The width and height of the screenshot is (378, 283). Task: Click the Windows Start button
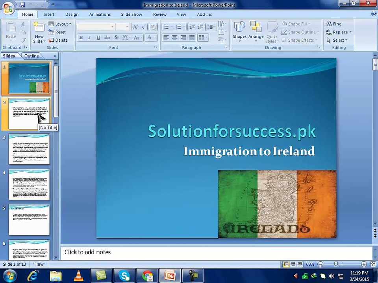(10, 276)
